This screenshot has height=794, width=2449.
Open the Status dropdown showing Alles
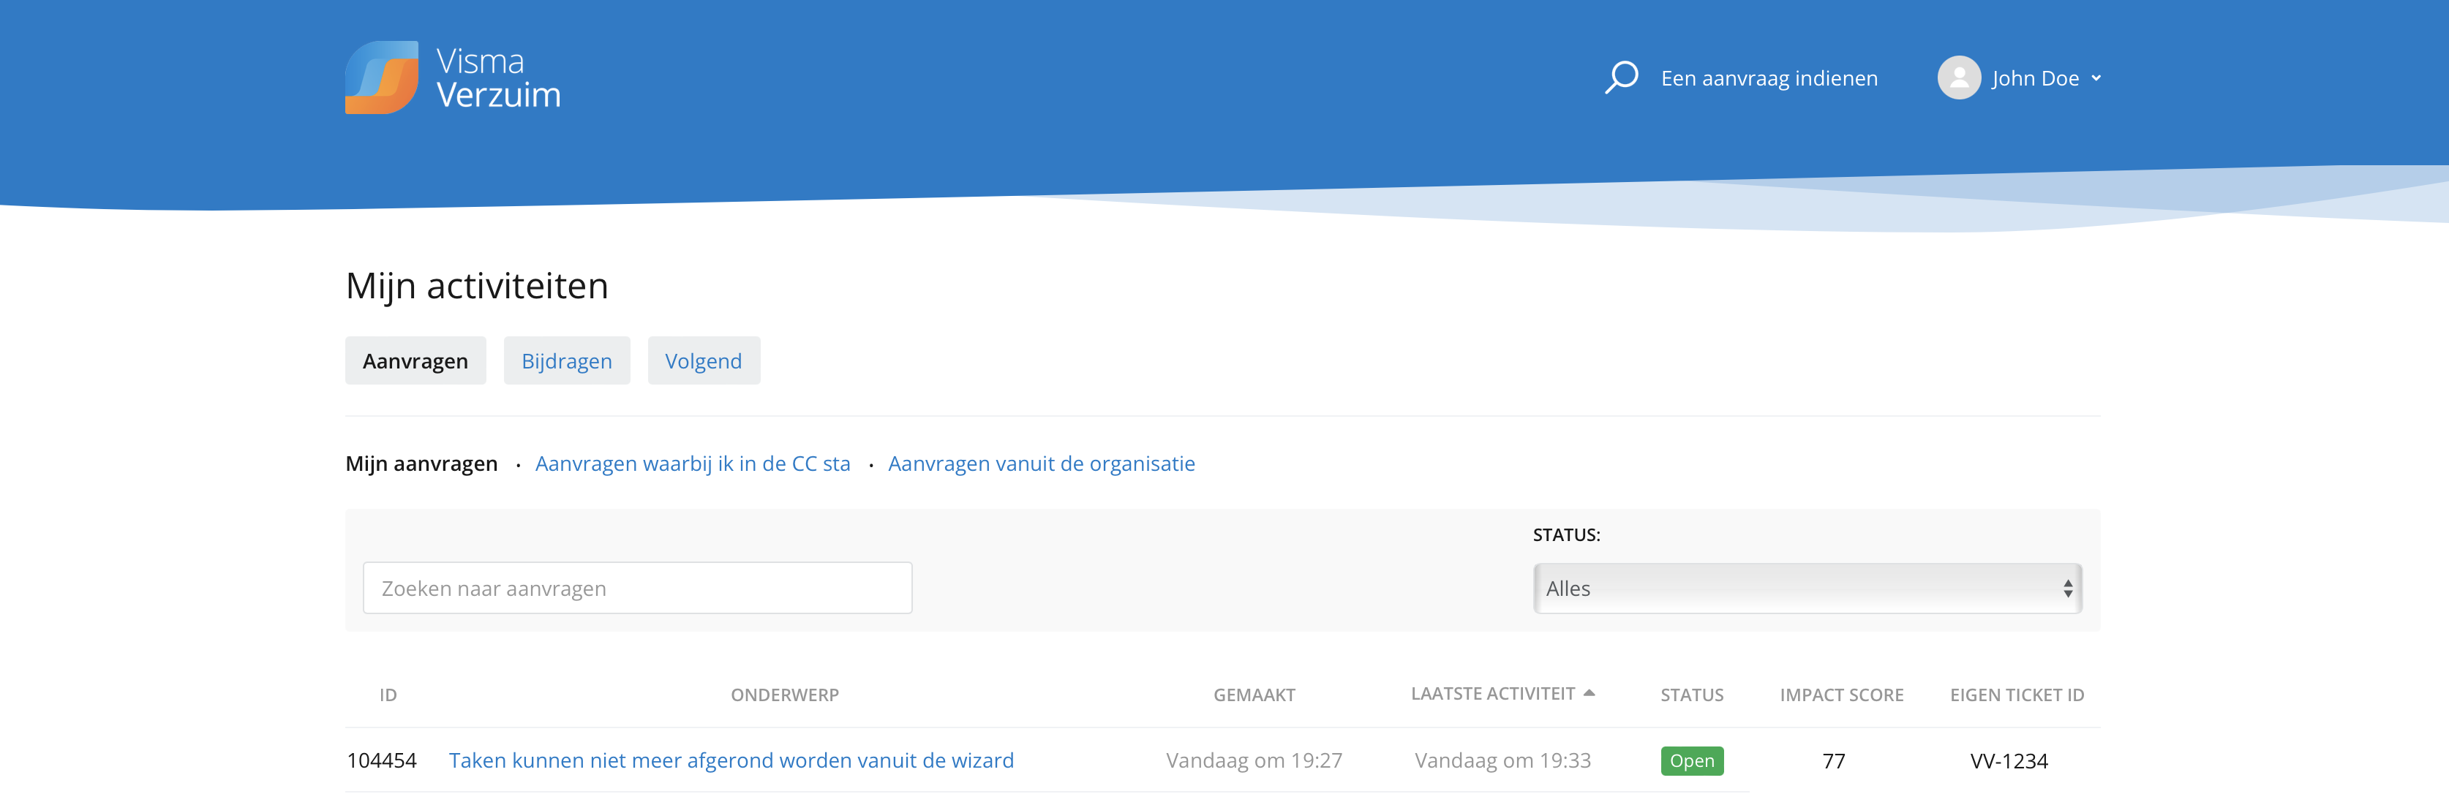coord(1807,588)
